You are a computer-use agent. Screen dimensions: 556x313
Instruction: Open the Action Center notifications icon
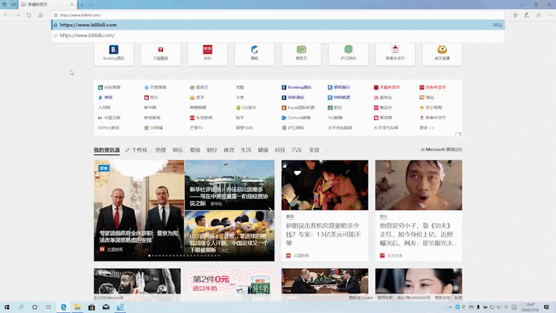pyautogui.click(x=546, y=307)
